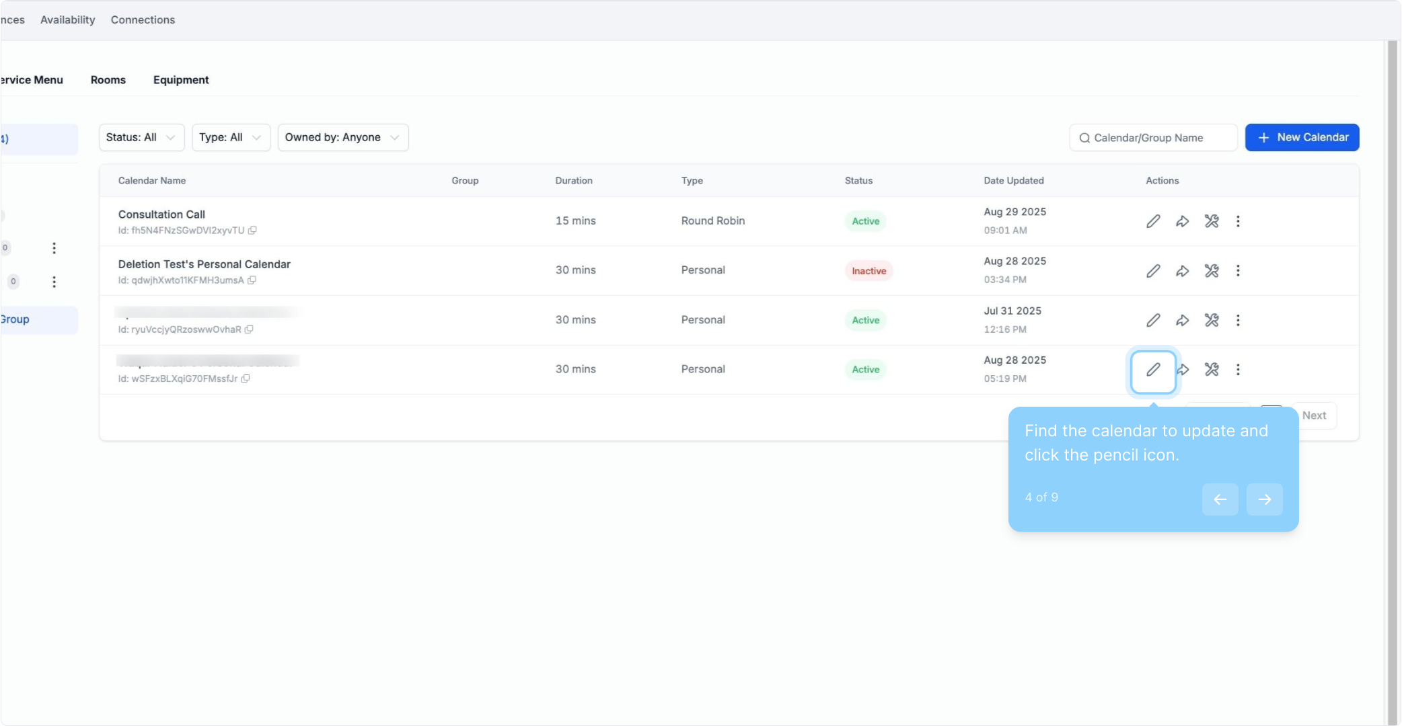Image resolution: width=1402 pixels, height=726 pixels.
Task: Click share icon for Jul 31 2025 row
Action: tap(1182, 321)
